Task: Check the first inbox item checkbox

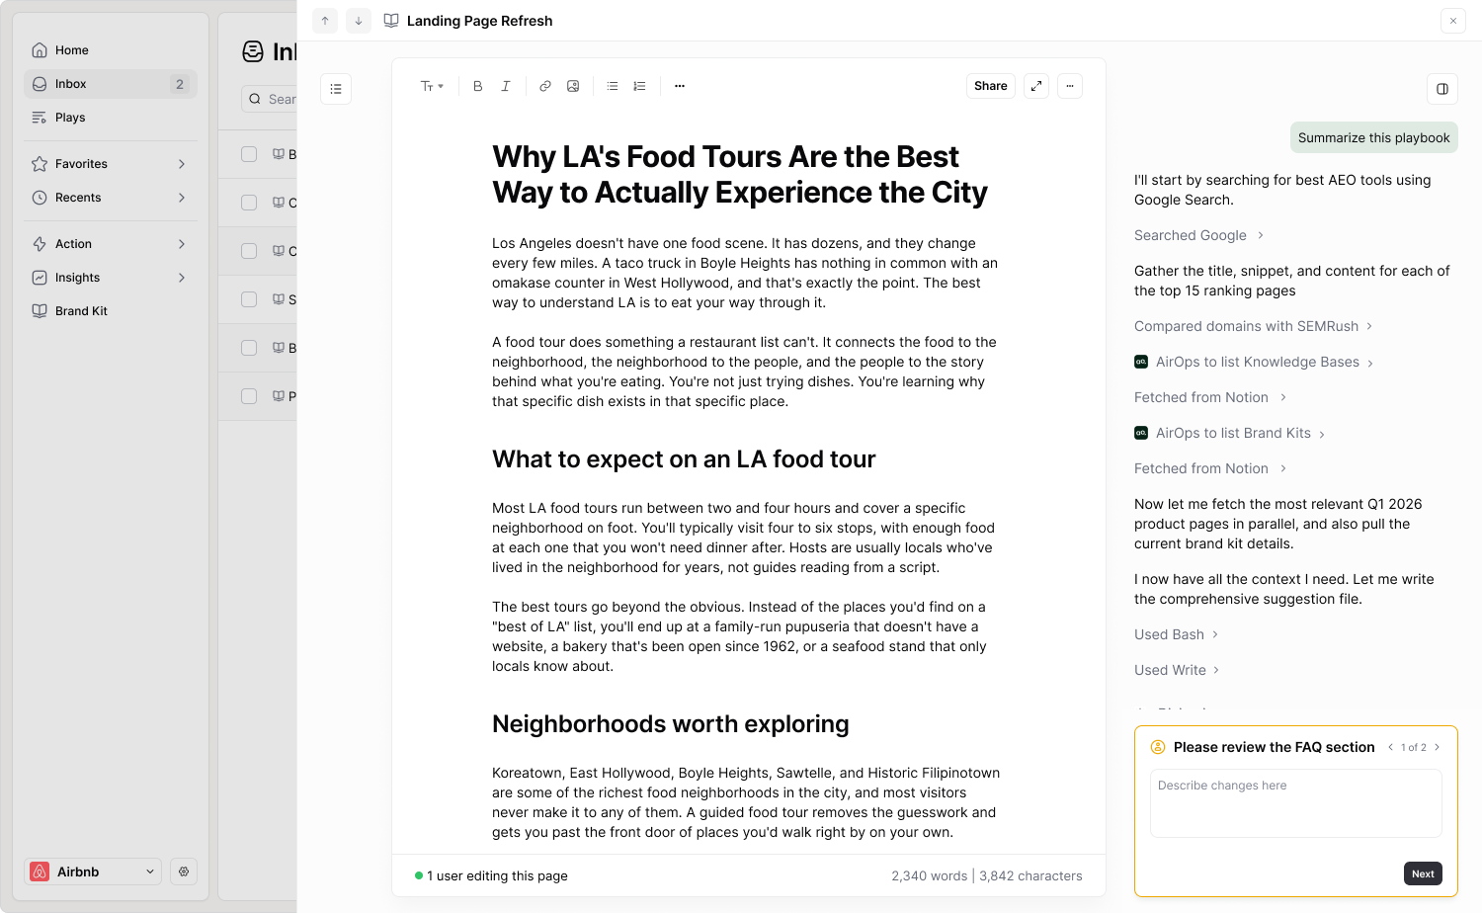Action: point(248,154)
